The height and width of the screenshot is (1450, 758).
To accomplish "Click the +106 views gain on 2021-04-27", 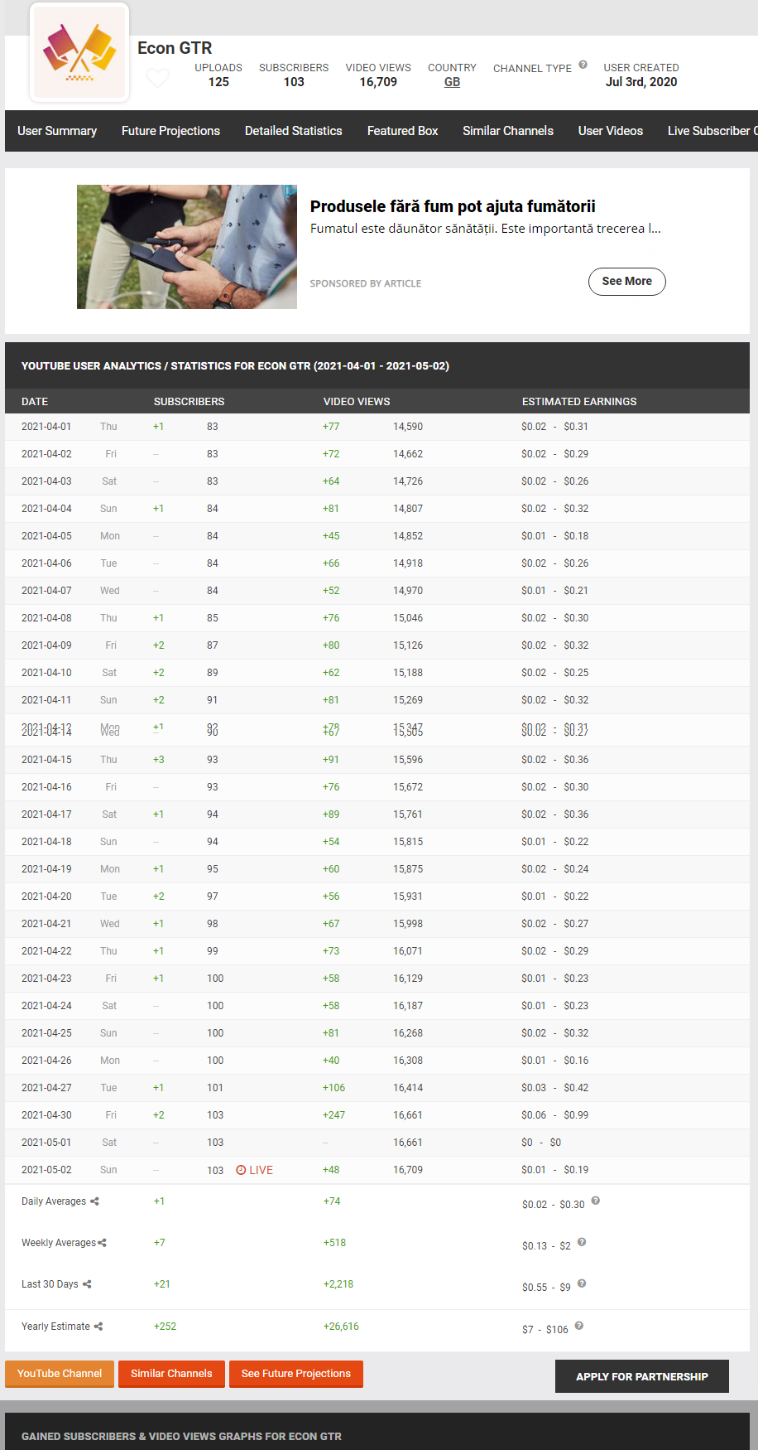I will (x=333, y=1088).
